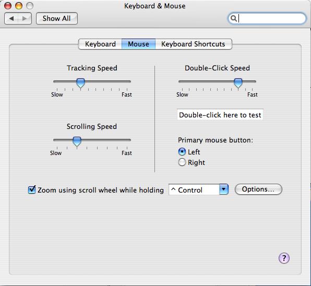
Task: Click the red close window button
Action: tap(8, 6)
